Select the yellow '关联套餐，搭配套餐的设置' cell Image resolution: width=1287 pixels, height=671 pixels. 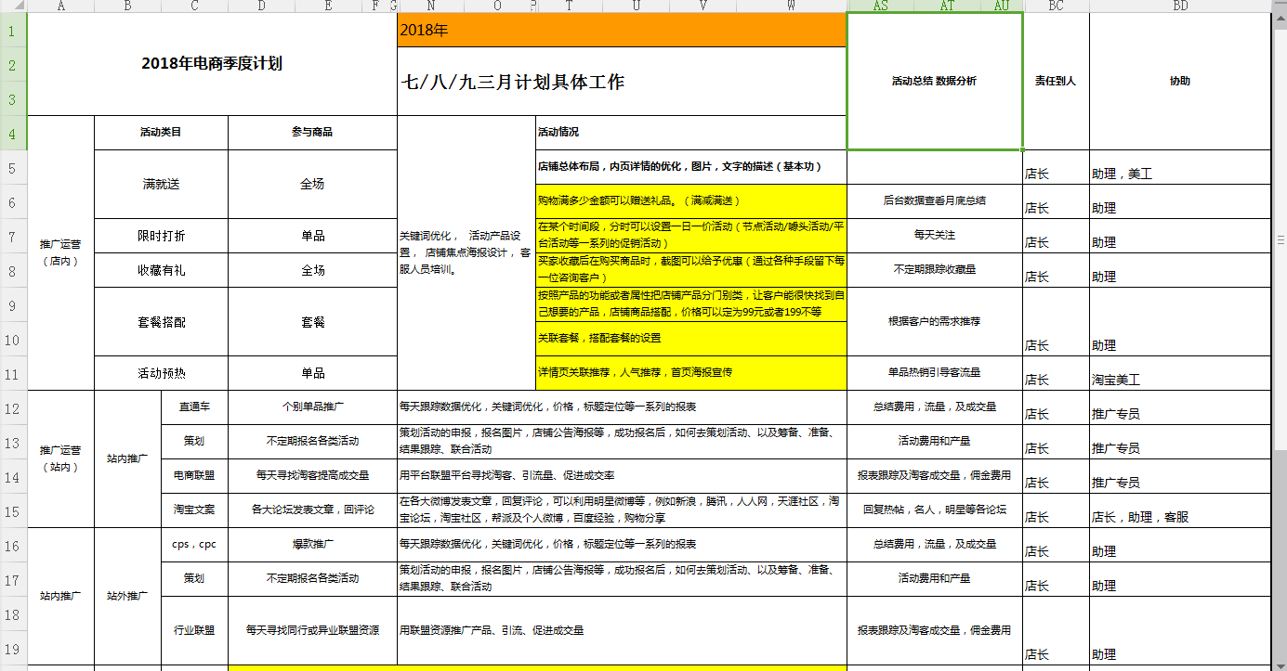pos(690,339)
